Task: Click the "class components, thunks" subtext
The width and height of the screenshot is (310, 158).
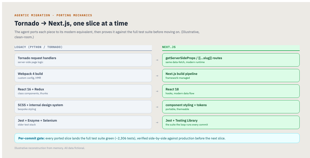Action: (33, 93)
